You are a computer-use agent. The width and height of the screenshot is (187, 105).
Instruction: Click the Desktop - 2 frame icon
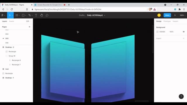coord(3,47)
